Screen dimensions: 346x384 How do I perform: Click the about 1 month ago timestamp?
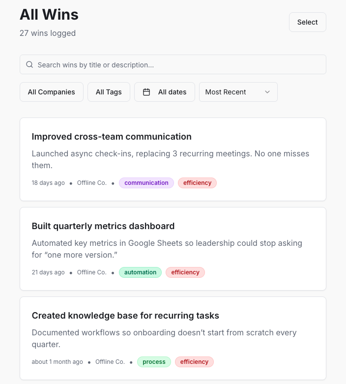[x=58, y=362]
